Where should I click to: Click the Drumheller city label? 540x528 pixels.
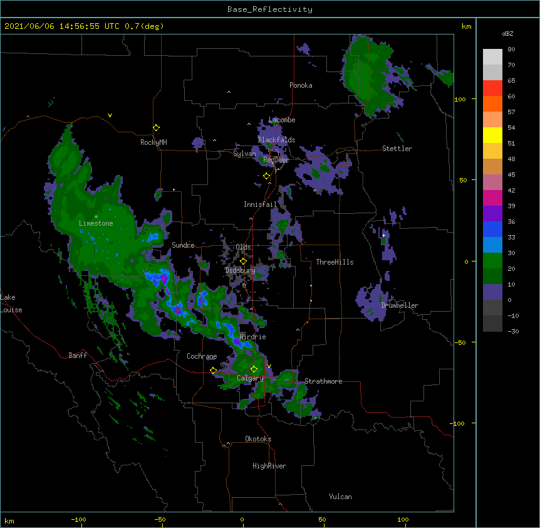point(400,305)
